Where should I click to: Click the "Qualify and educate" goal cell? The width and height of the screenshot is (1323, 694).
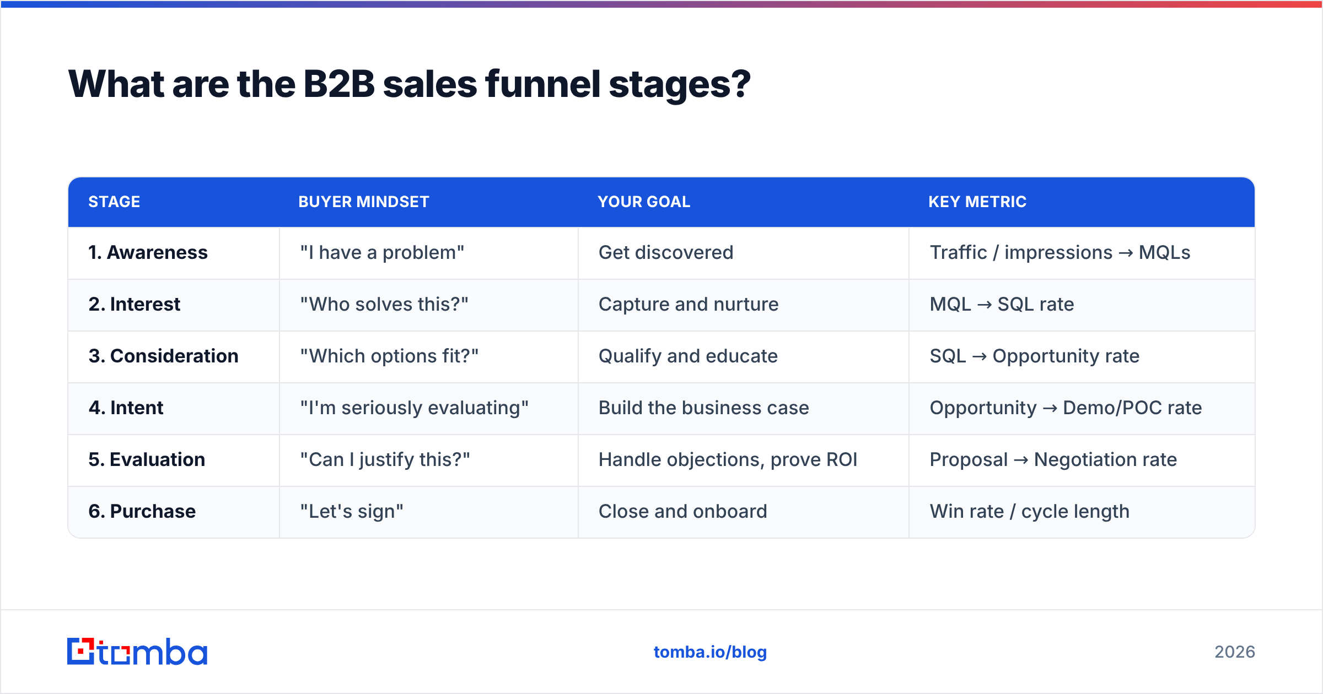pyautogui.click(x=744, y=356)
